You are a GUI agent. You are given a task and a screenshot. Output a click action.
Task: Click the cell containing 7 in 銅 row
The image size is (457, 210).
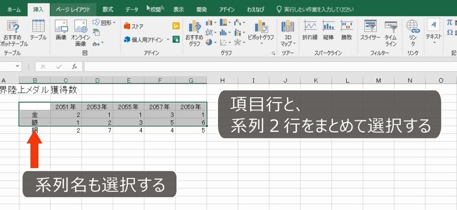[97, 130]
